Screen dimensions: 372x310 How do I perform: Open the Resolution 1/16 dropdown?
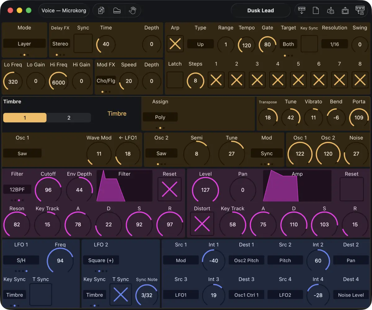tap(334, 44)
